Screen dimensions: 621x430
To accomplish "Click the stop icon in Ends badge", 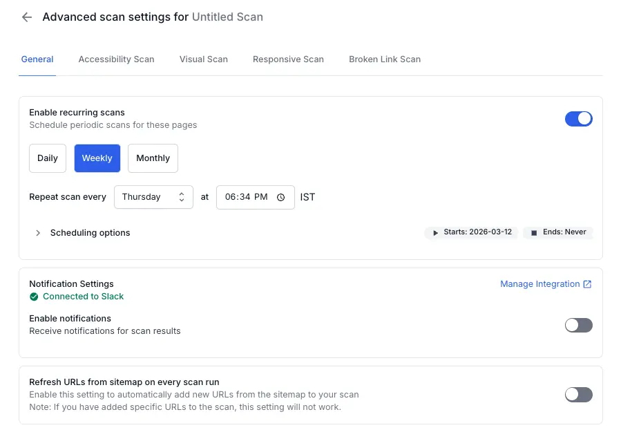I will point(534,233).
